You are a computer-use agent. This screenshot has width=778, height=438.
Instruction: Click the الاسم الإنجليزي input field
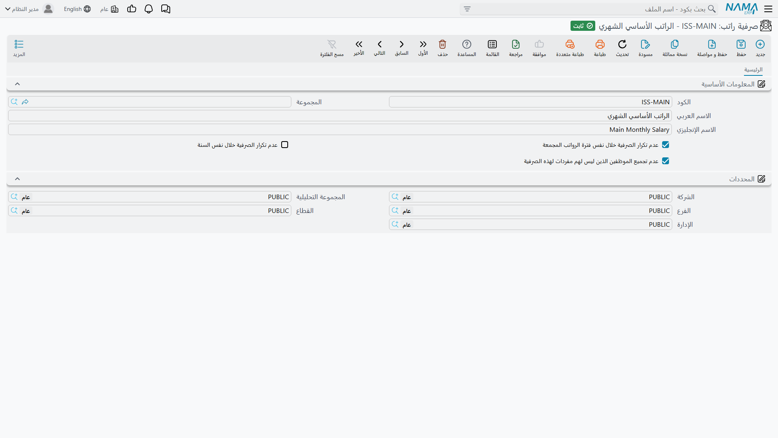click(340, 129)
